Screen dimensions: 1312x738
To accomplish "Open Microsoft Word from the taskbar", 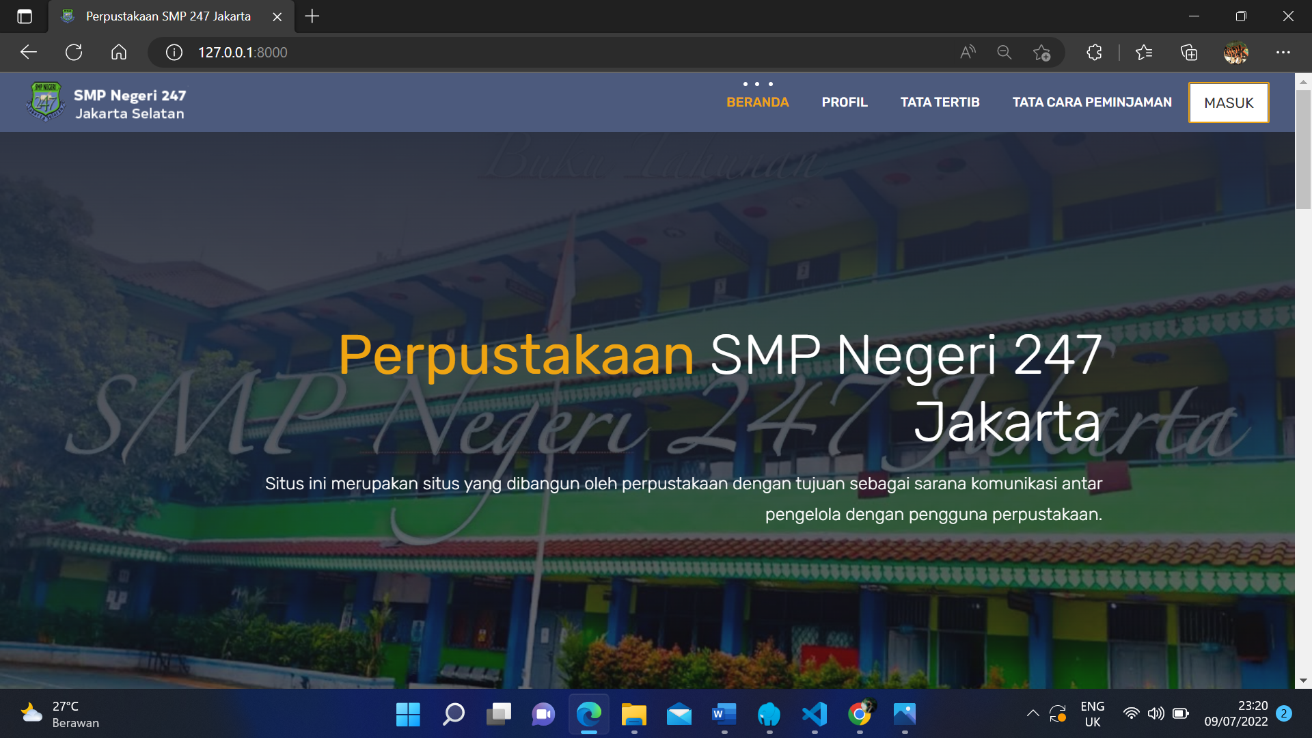I will [724, 715].
